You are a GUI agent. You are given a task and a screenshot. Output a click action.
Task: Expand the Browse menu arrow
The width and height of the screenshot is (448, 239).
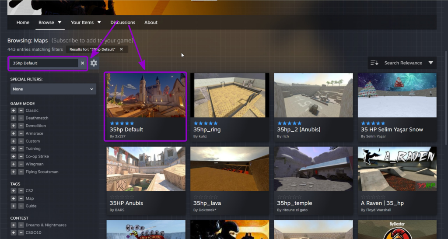point(59,22)
